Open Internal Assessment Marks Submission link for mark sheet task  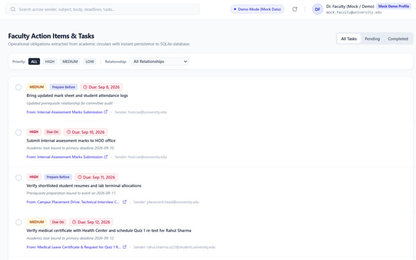(65, 112)
